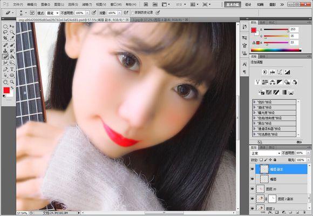Open the 滤镜(T) menu
Viewport: 313px width, 216px height.
tap(87, 4)
